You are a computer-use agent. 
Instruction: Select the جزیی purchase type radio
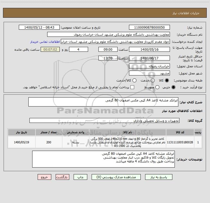point(173,87)
